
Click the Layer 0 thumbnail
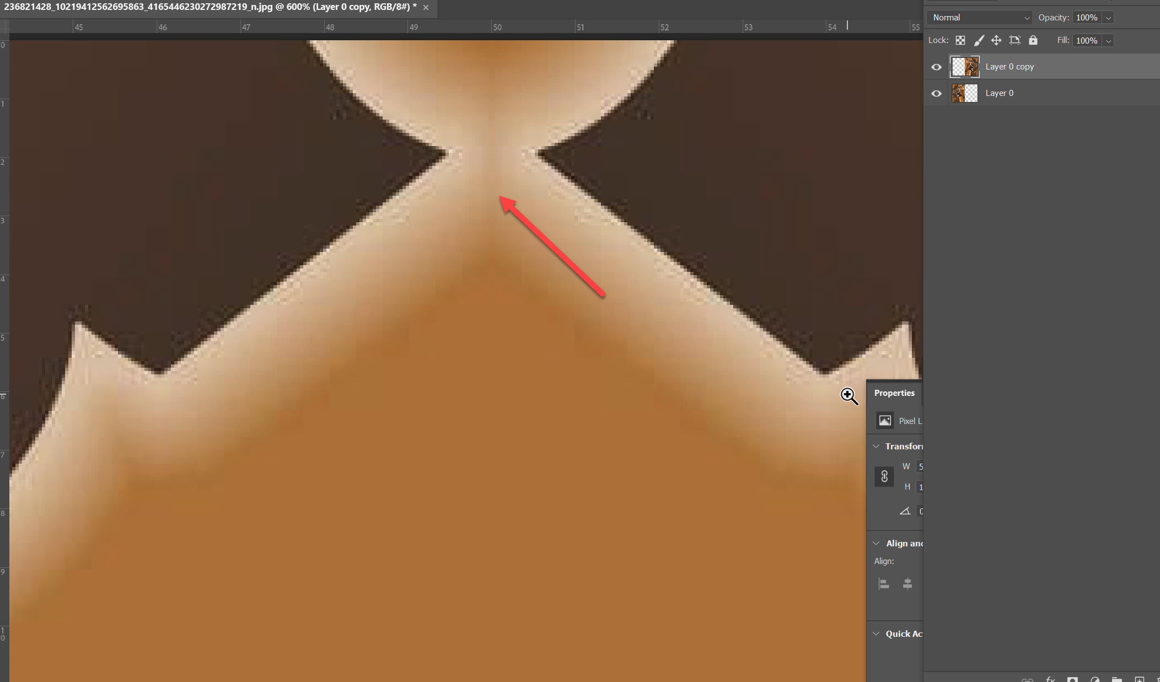[x=964, y=93]
